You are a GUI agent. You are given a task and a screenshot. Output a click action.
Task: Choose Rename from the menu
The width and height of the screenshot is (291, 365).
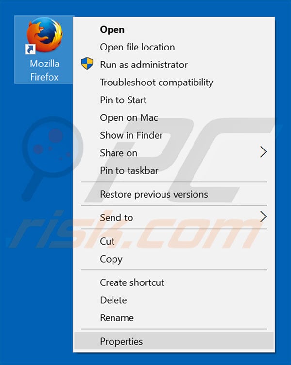(x=174, y=318)
